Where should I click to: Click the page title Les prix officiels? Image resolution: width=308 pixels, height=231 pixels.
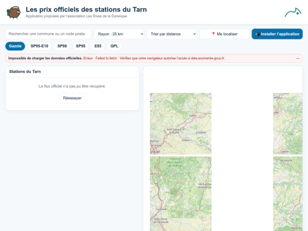tap(86, 10)
